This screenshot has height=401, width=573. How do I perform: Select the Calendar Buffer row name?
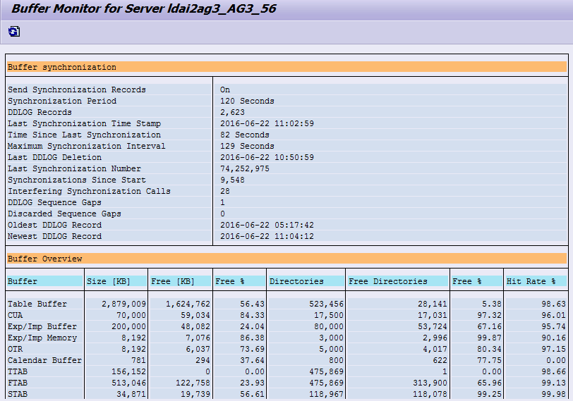pos(45,361)
